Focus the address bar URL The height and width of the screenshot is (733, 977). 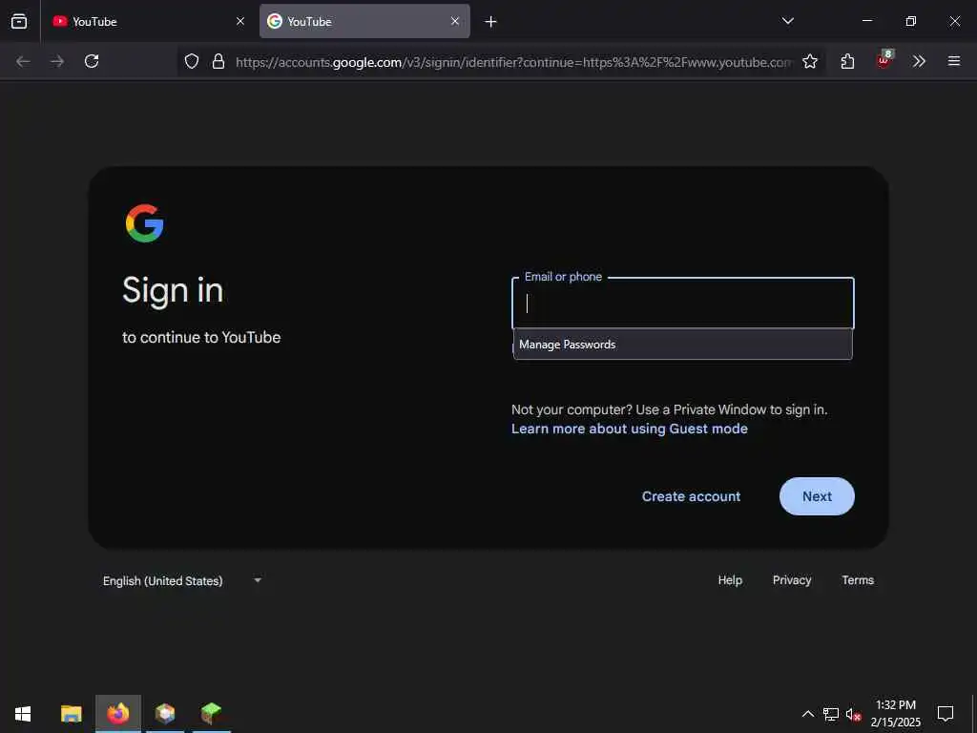click(x=513, y=62)
